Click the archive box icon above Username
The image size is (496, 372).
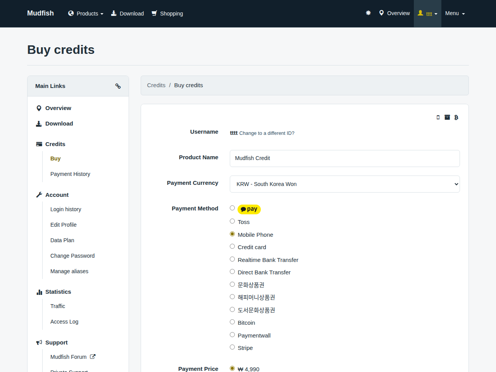pos(447,117)
